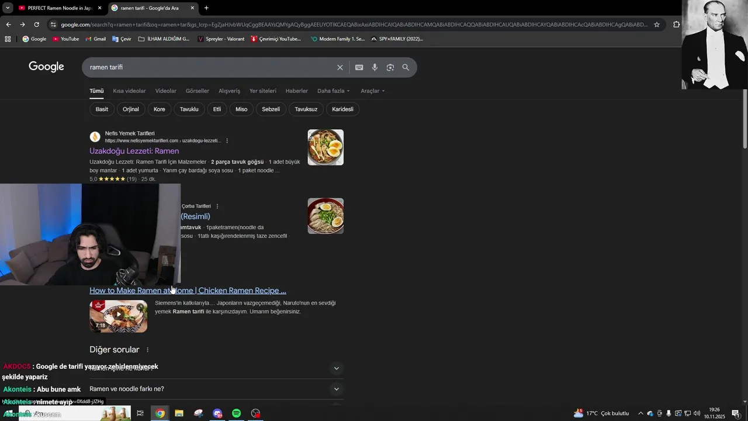Viewport: 748px width, 421px height.
Task: Reload the page with the refresh icon
Action: pos(36,25)
